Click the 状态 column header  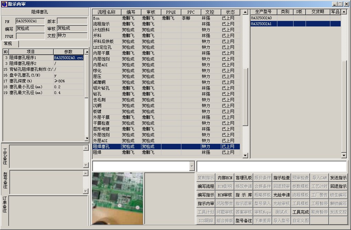[230, 12]
